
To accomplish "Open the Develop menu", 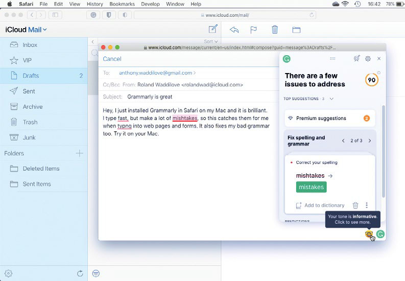I will tap(150, 4).
